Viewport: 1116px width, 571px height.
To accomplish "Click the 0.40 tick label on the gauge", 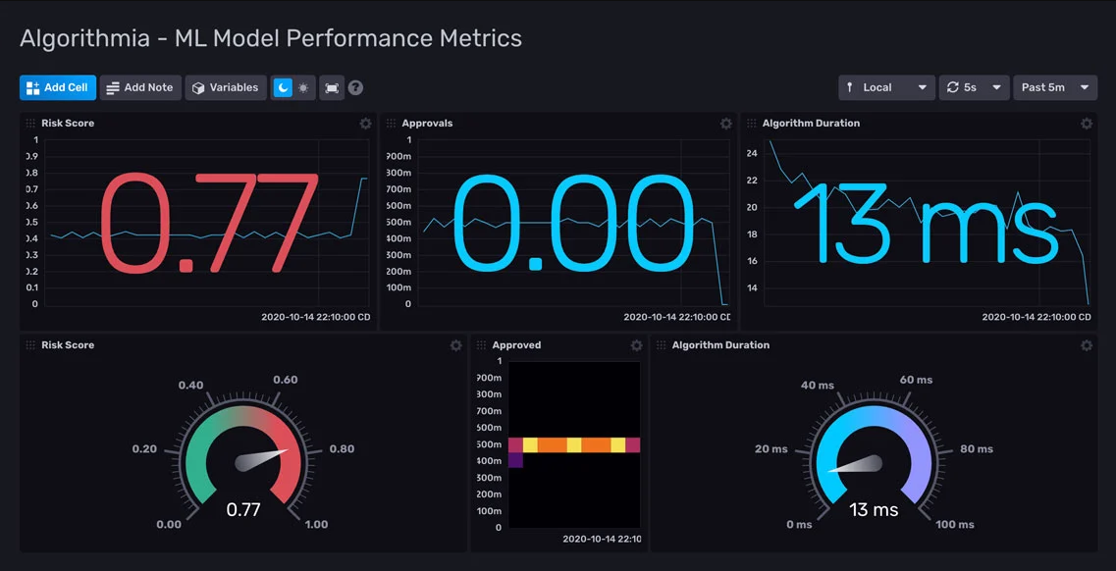I will (x=190, y=386).
